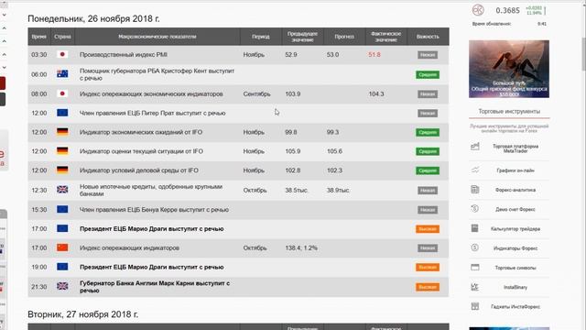Click Губернатор Банка Англии Марк Карни event
This screenshot has width=586, height=330.
(x=155, y=287)
